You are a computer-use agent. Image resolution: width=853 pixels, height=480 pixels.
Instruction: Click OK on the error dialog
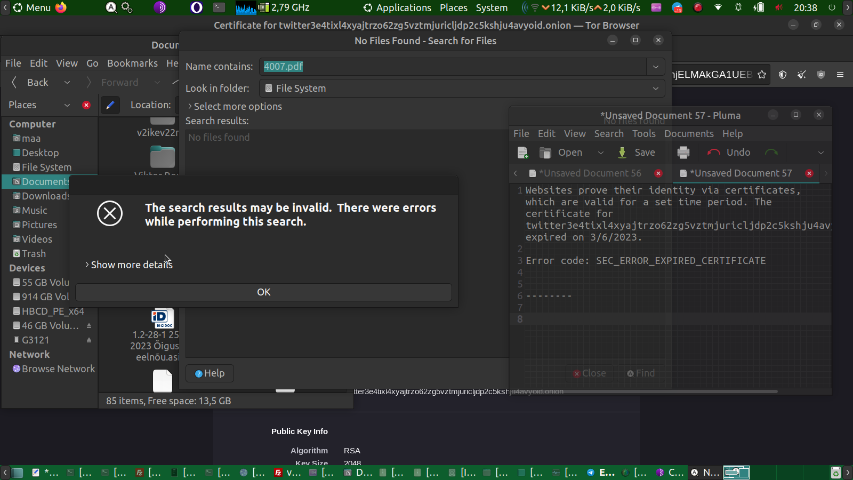click(x=263, y=292)
